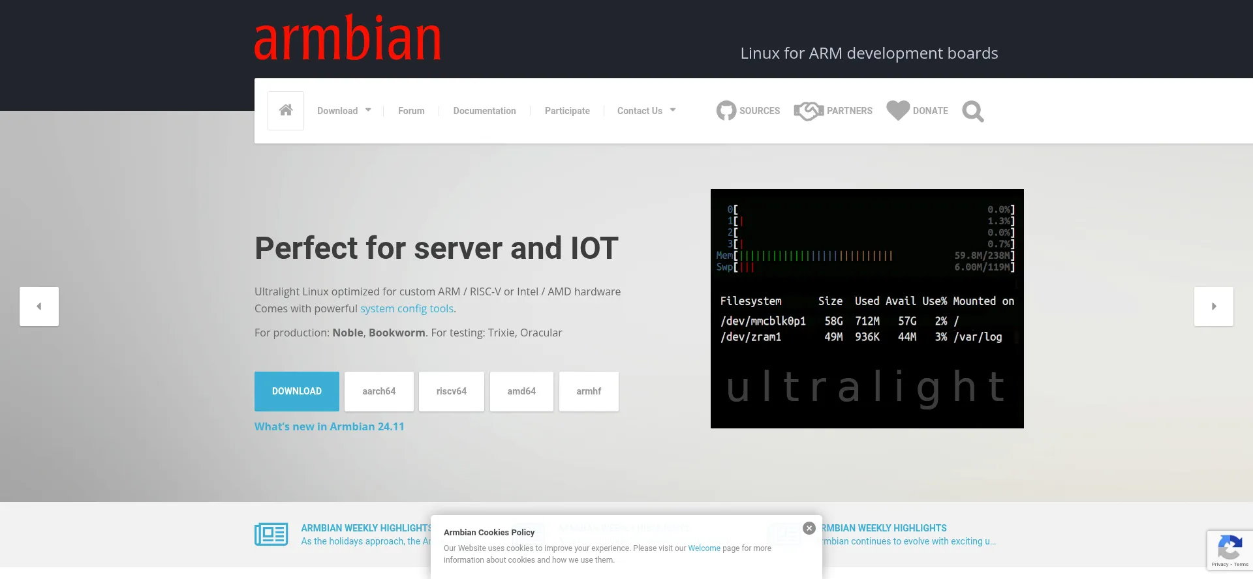Open search with magnifying glass icon
Viewport: 1253px width, 579px height.
tap(972, 111)
